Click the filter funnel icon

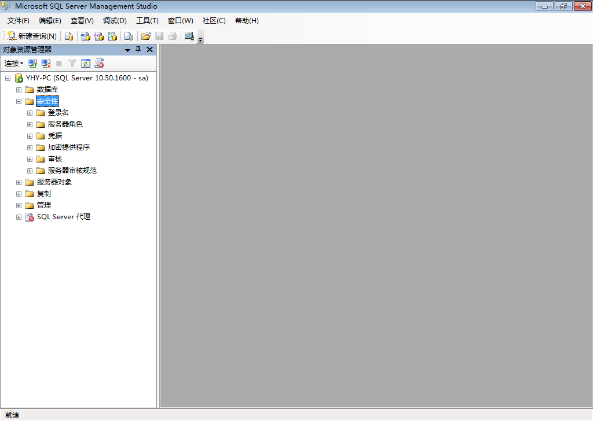coord(72,64)
